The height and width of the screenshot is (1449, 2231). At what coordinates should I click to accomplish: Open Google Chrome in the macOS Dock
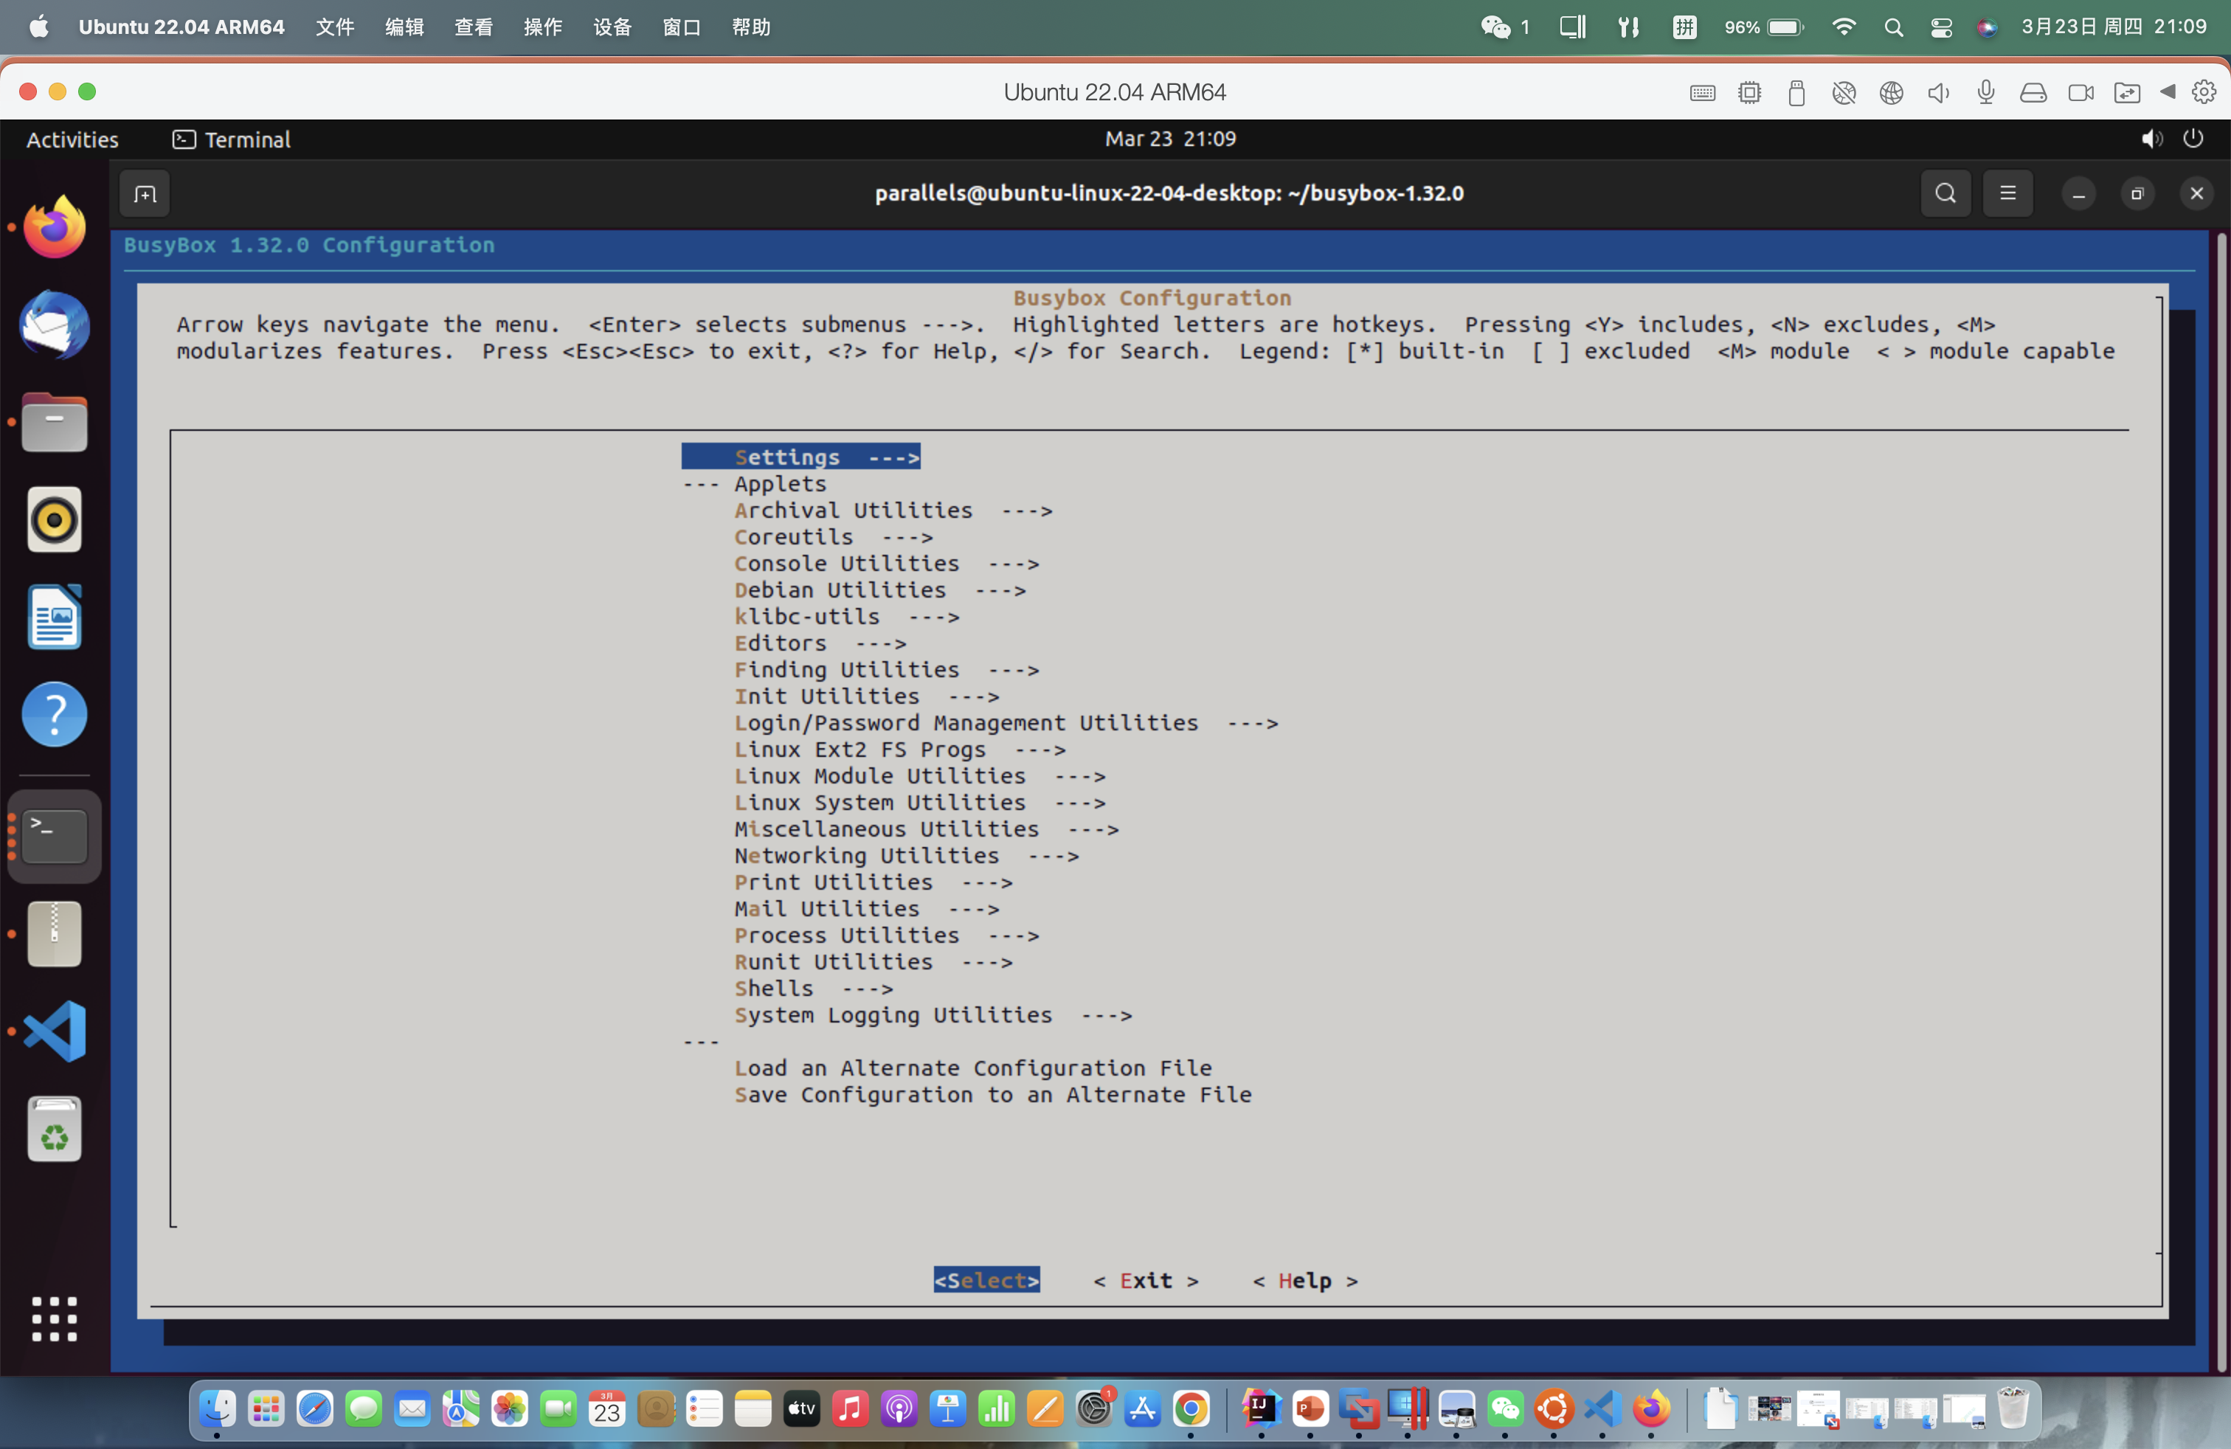point(1191,1408)
